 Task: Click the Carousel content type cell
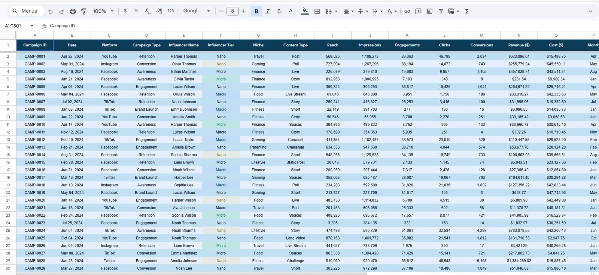(x=295, y=140)
